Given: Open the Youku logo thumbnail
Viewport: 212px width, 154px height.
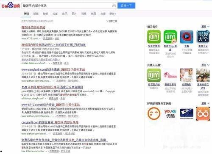Looking at the screenshot, I should tap(170, 114).
